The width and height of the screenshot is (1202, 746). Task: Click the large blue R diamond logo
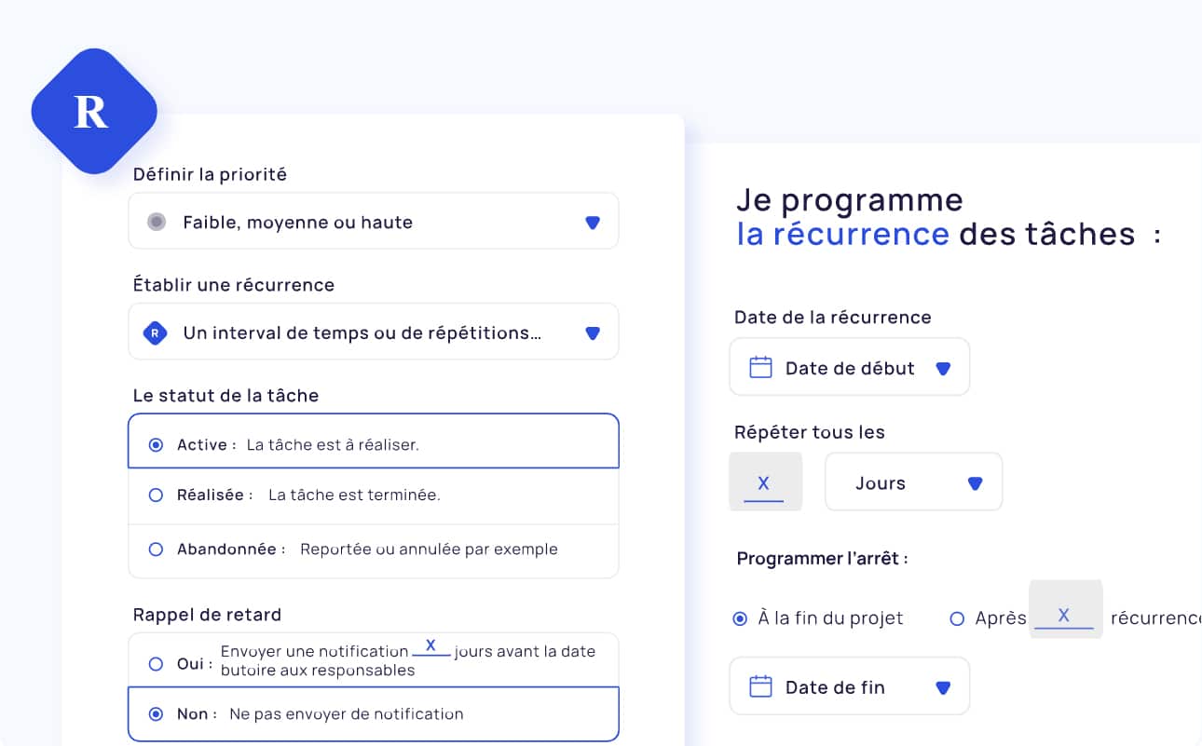tap(93, 112)
